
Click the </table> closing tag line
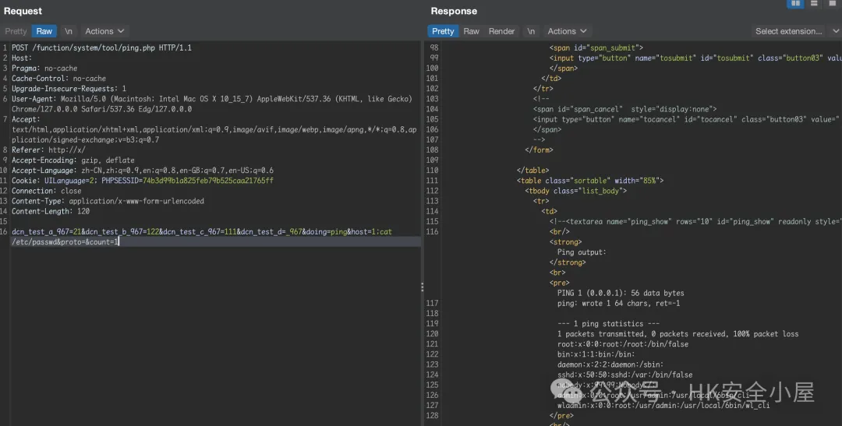point(532,171)
